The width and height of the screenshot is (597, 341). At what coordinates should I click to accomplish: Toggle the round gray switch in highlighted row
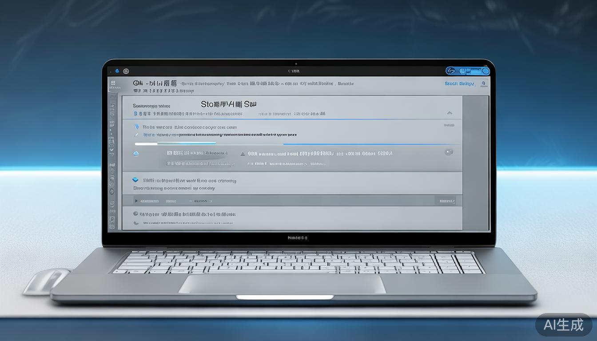[449, 152]
